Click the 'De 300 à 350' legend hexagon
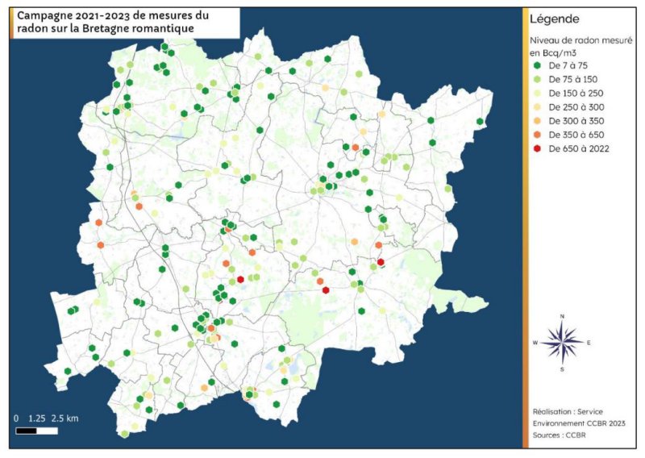This screenshot has width=645, height=458. [536, 121]
